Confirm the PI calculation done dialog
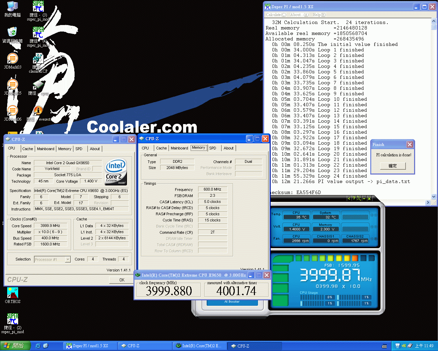This screenshot has height=351, width=438. (392, 166)
